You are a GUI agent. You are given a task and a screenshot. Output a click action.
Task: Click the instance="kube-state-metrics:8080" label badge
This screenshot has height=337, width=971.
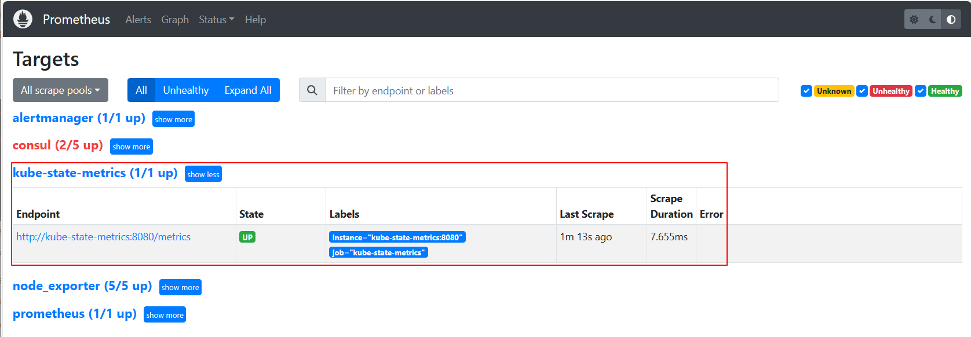pos(397,237)
